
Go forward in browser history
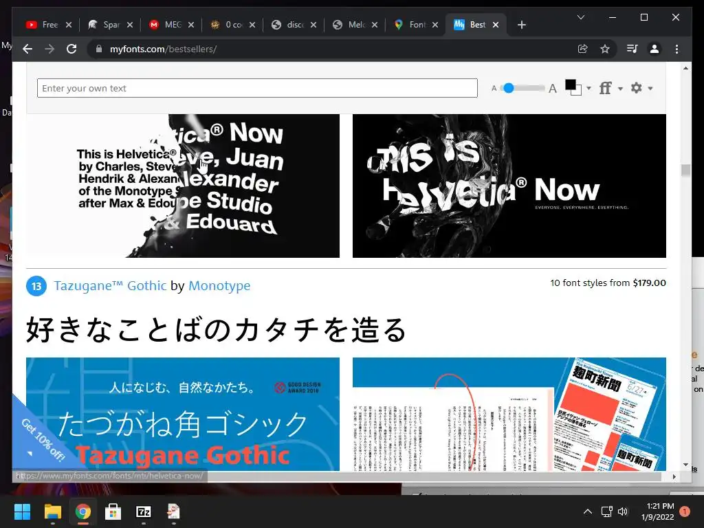(x=49, y=49)
